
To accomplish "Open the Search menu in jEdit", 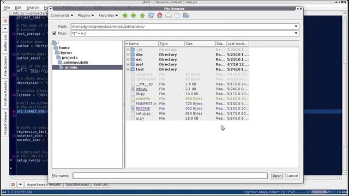I will coord(33,8).
